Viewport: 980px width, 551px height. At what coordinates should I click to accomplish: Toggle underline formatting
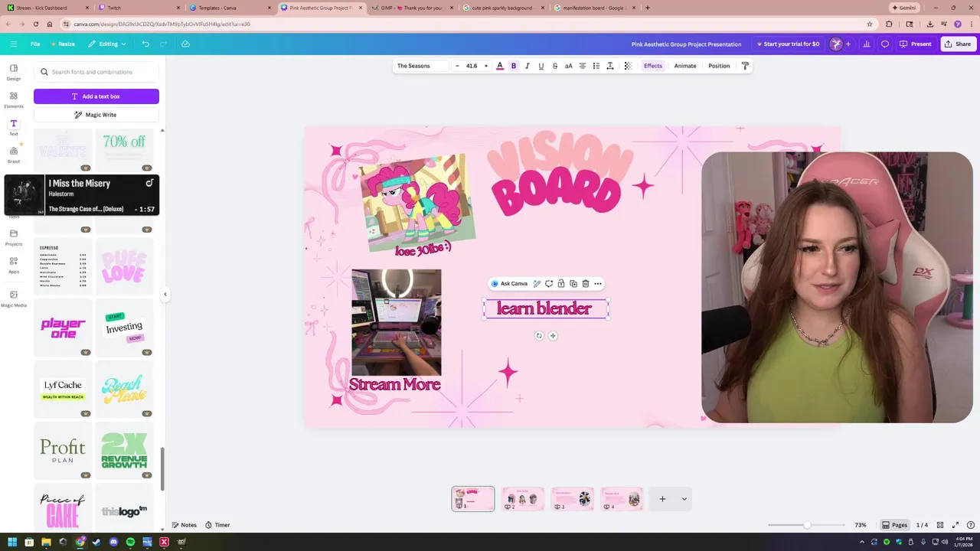click(x=541, y=66)
